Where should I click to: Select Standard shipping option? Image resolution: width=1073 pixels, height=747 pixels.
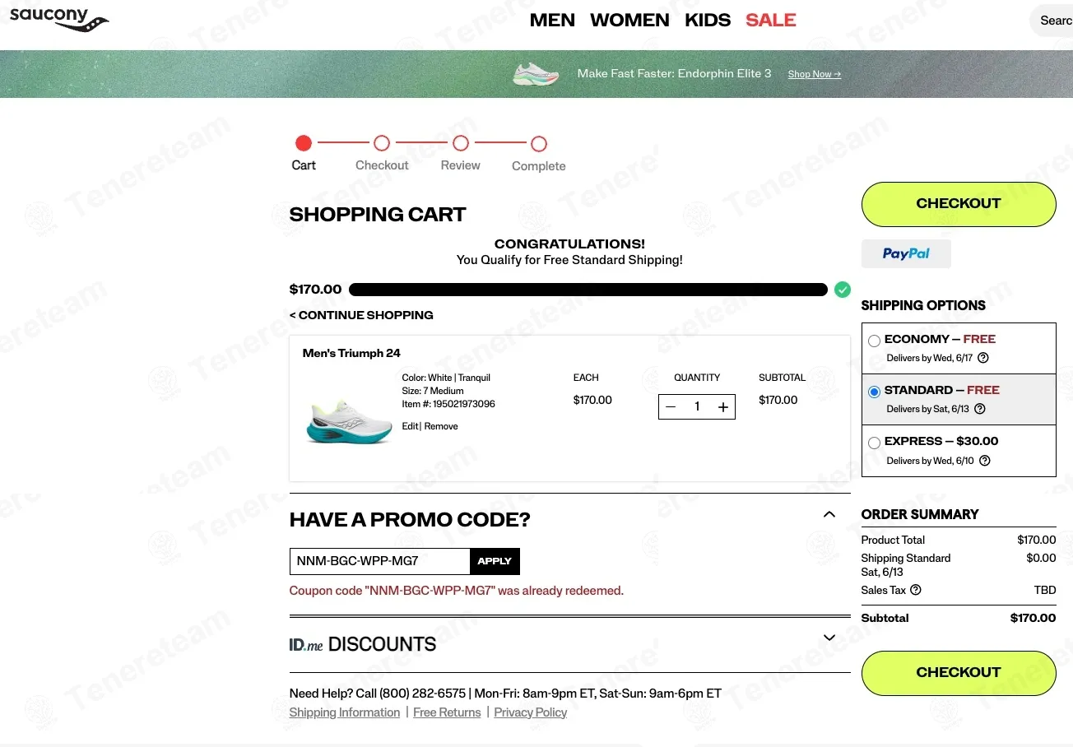click(x=874, y=392)
